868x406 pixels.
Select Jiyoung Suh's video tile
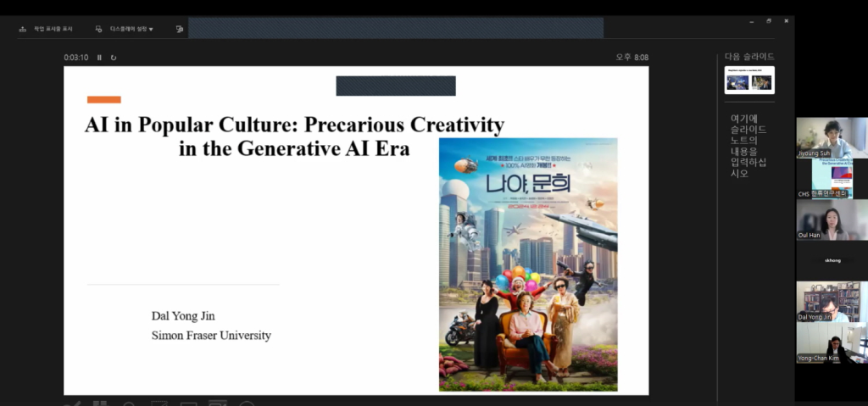[832, 138]
